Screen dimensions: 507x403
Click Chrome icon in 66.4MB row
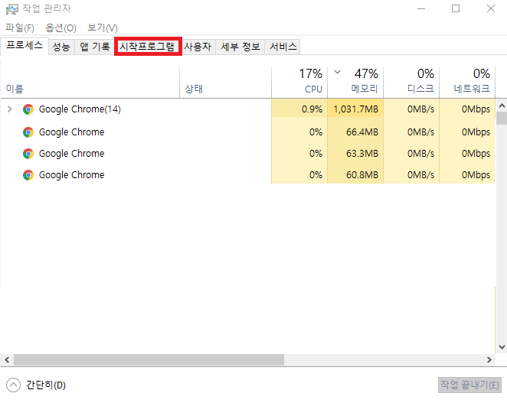pyautogui.click(x=28, y=132)
